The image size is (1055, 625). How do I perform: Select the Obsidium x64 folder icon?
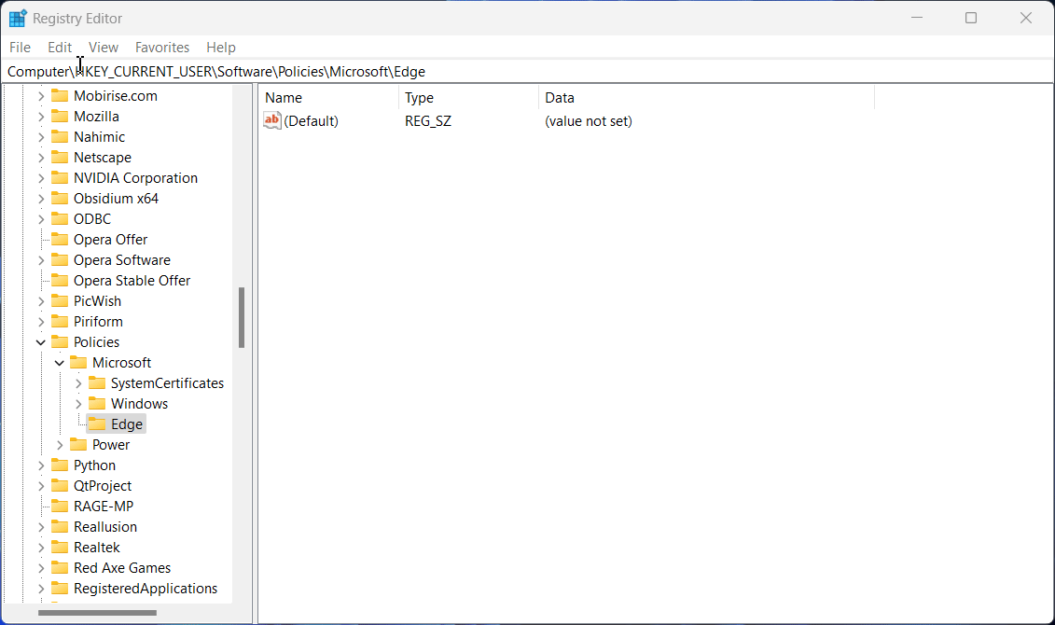click(60, 199)
